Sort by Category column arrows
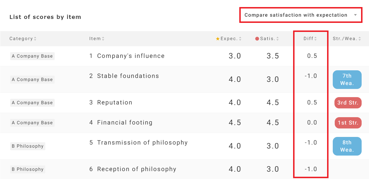 (x=35, y=39)
